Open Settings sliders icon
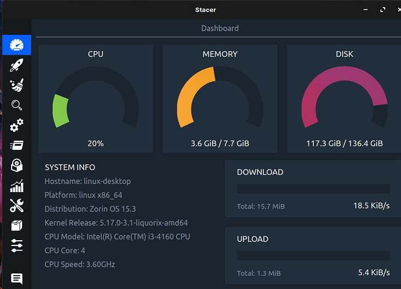 pyautogui.click(x=17, y=245)
